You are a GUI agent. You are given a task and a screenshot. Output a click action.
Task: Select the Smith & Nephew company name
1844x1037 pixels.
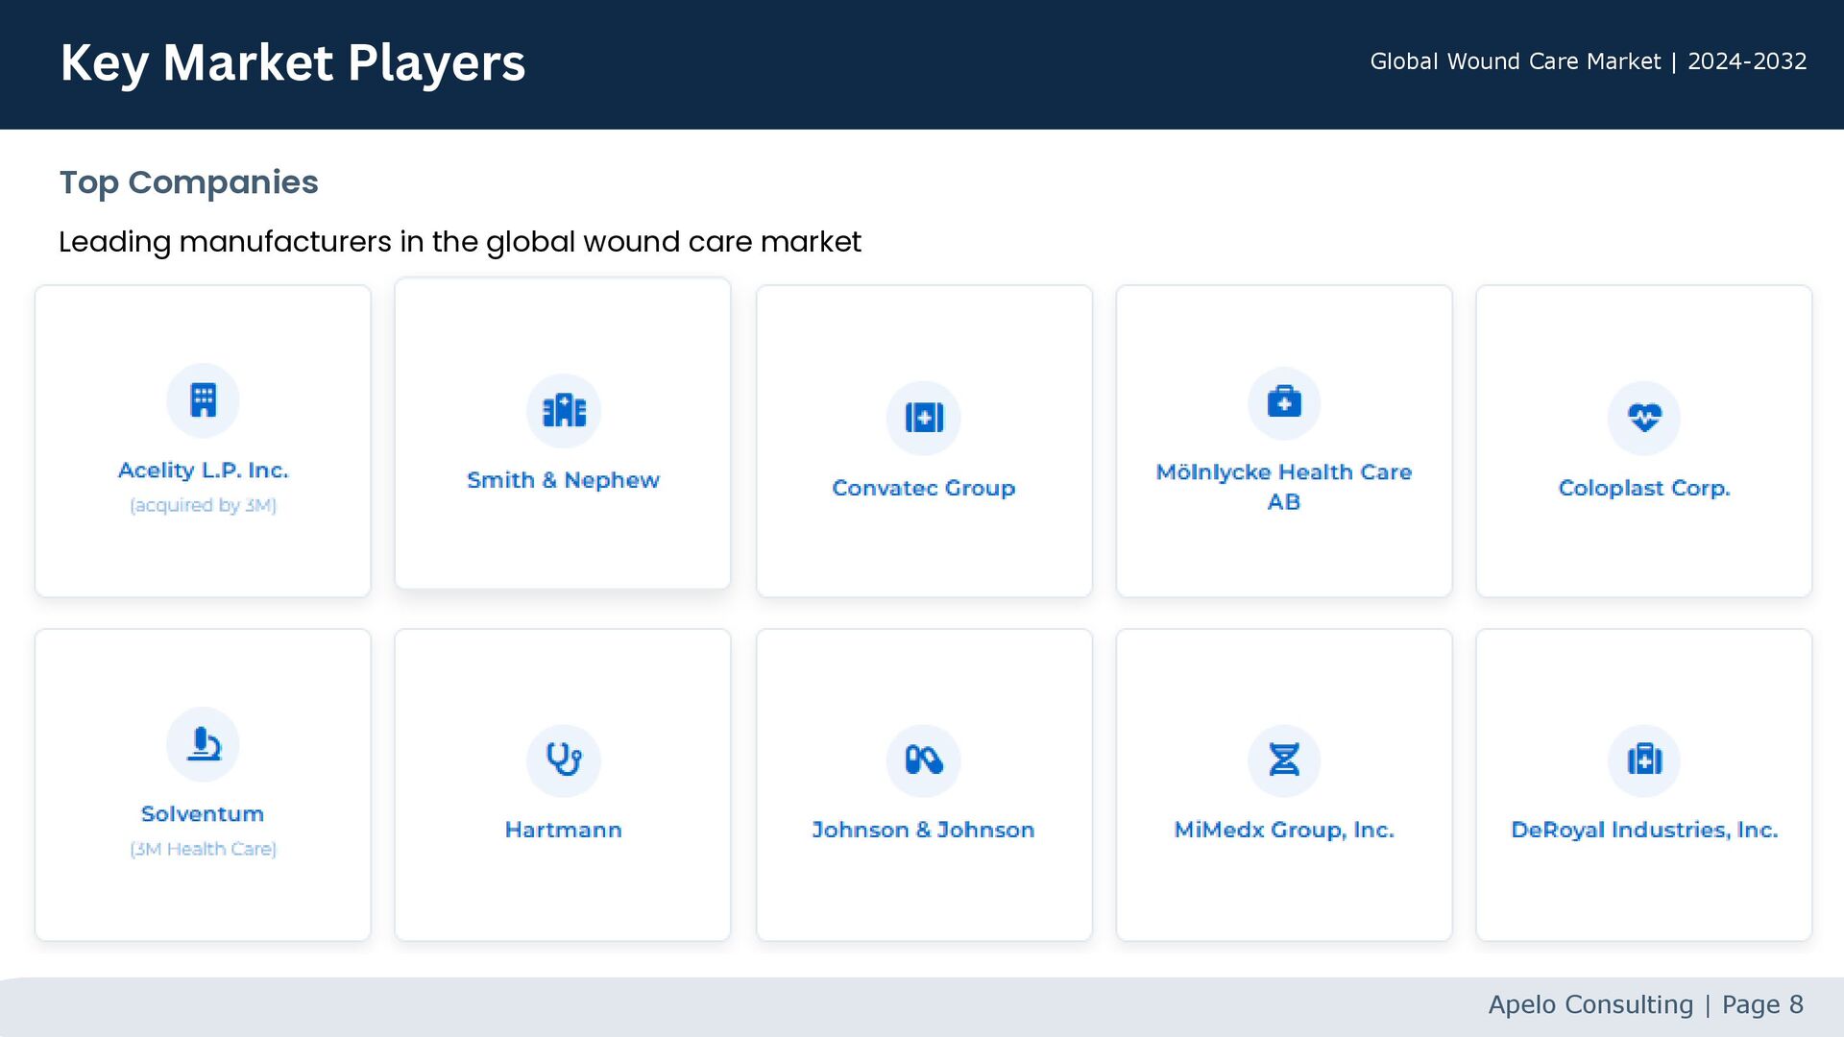coord(564,480)
